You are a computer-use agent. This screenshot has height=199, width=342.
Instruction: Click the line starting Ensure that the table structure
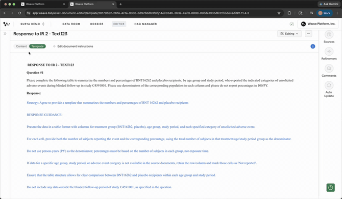pos(121,175)
